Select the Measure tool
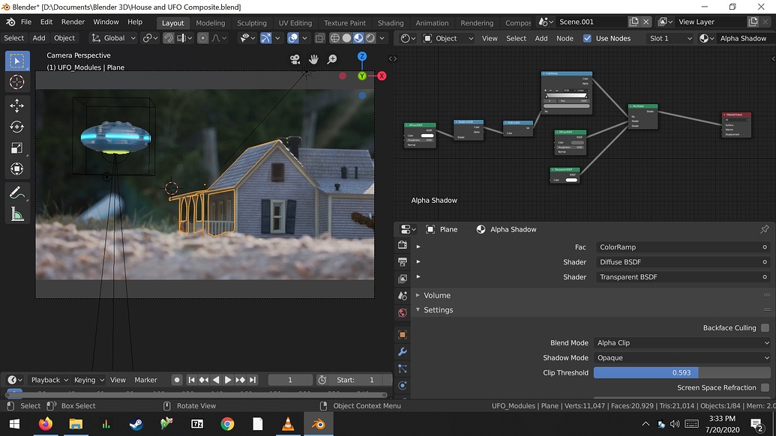776x436 pixels. pyautogui.click(x=16, y=214)
